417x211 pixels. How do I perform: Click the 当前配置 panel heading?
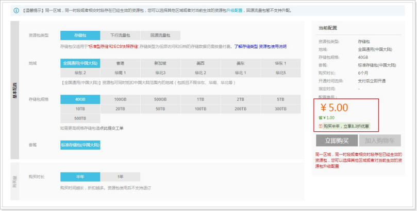pyautogui.click(x=328, y=28)
